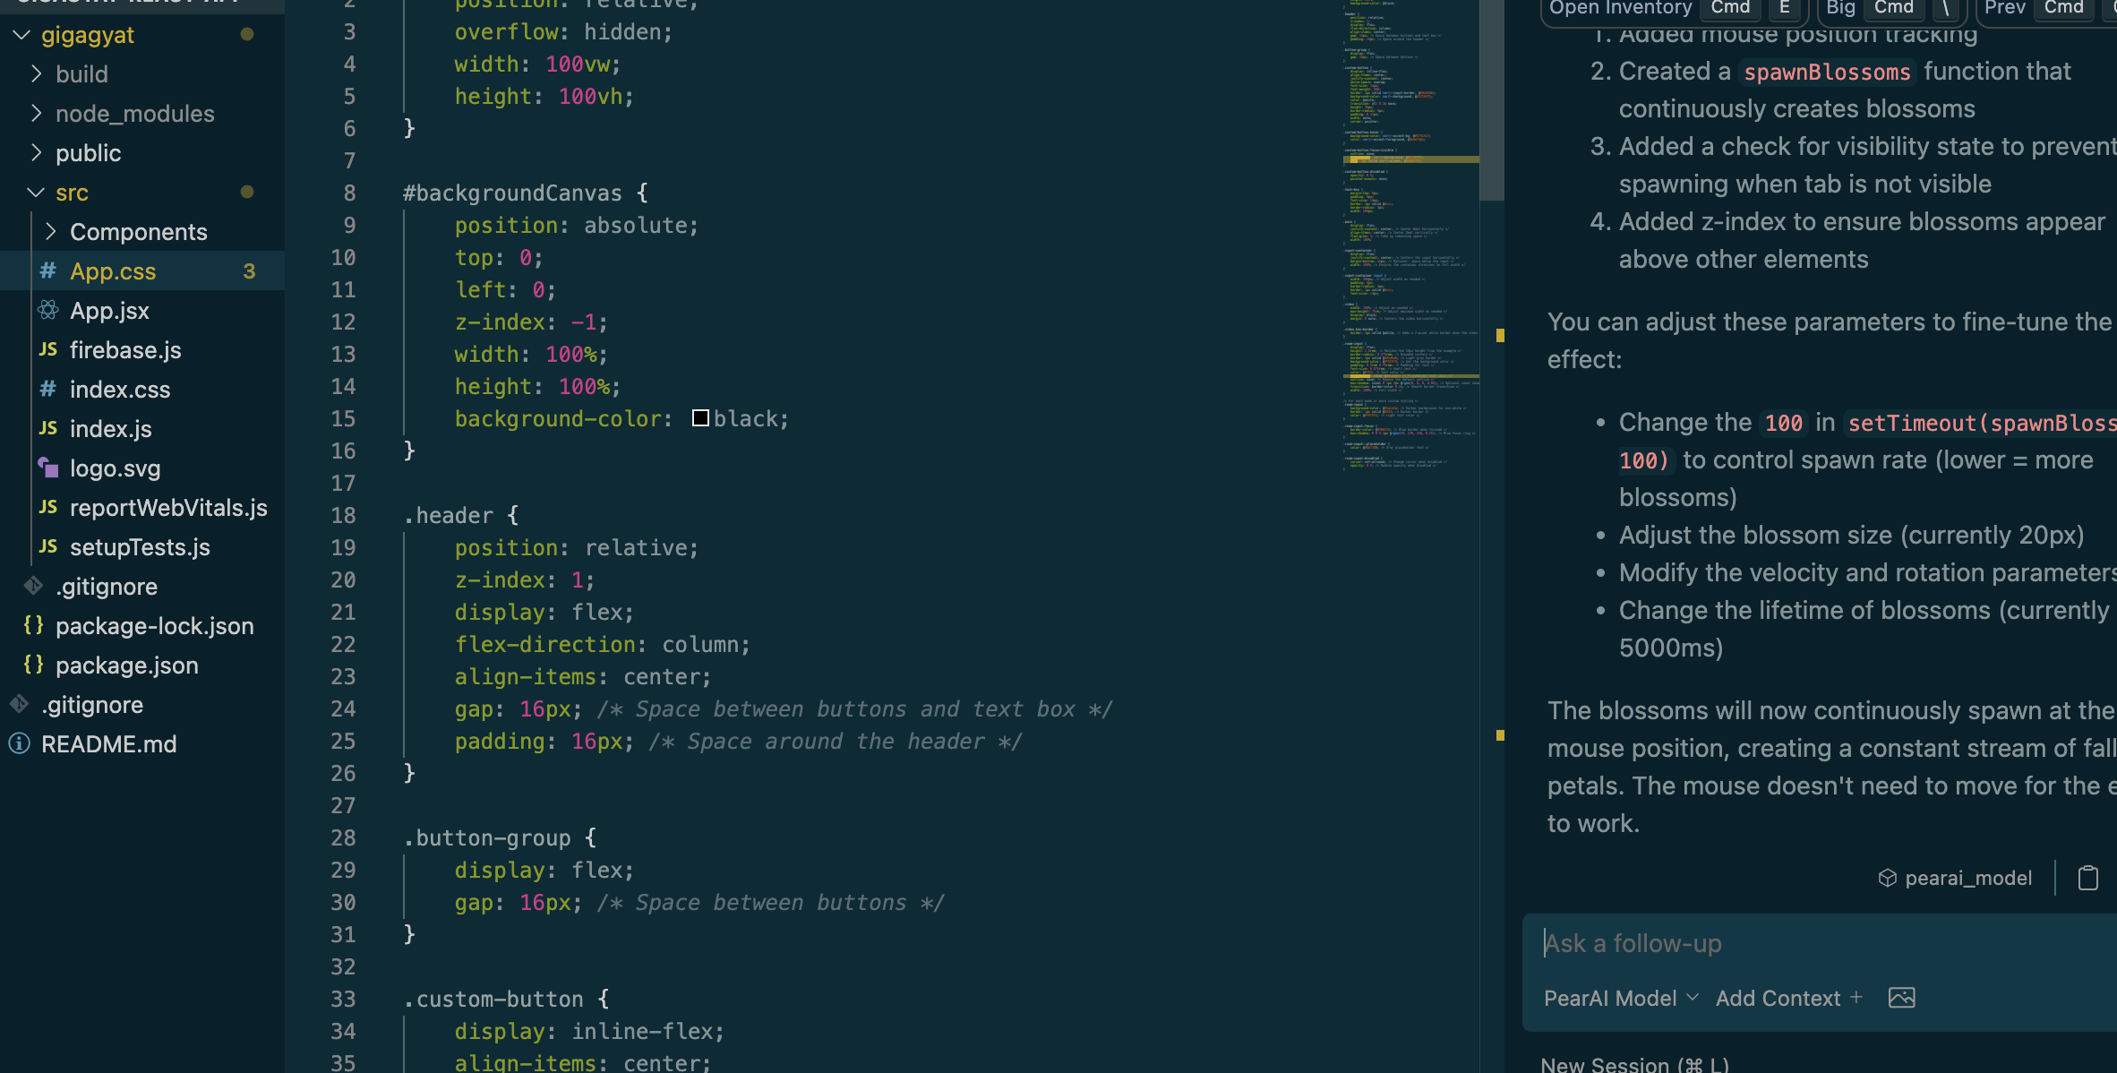Screen dimensions: 2117x1073
Task: Expand the node_modules folder
Action: click(36, 114)
